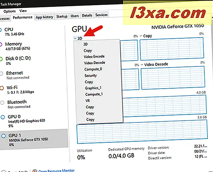Switch to the Details tab
The image size is (213, 172).
click(x=87, y=16)
